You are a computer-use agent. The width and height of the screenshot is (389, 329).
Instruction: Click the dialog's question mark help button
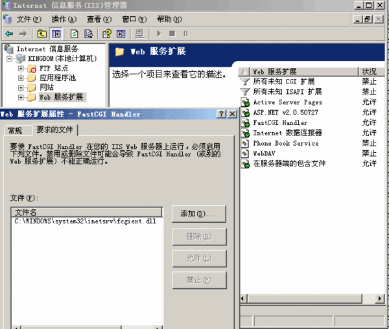click(x=221, y=114)
